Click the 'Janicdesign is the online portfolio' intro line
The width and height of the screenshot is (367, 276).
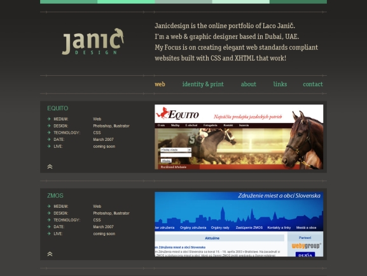pyautogui.click(x=225, y=25)
